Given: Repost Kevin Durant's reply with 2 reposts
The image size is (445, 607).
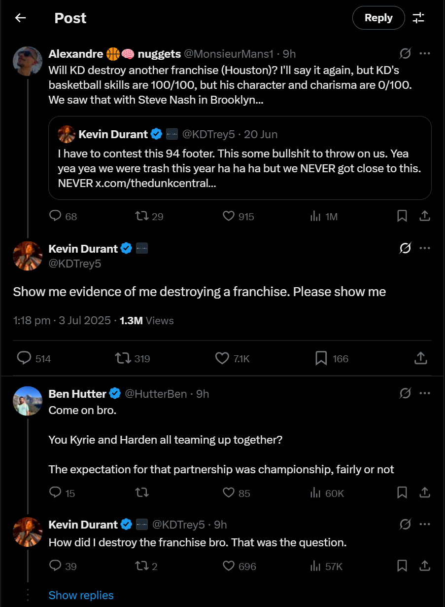Looking at the screenshot, I should 146,566.
